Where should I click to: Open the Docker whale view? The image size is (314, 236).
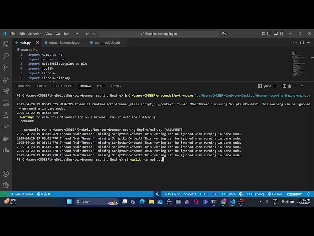coord(6,139)
